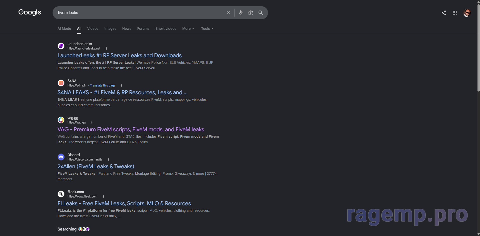Screen dimensions: 480x236
Task: Submit search with magnifier icon
Action: coord(261,13)
